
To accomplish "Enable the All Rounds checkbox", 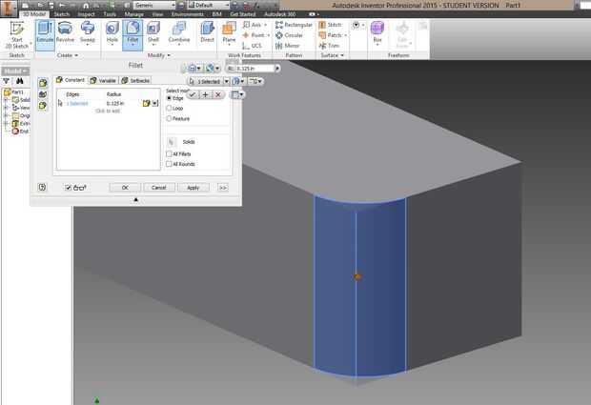I will pyautogui.click(x=169, y=164).
